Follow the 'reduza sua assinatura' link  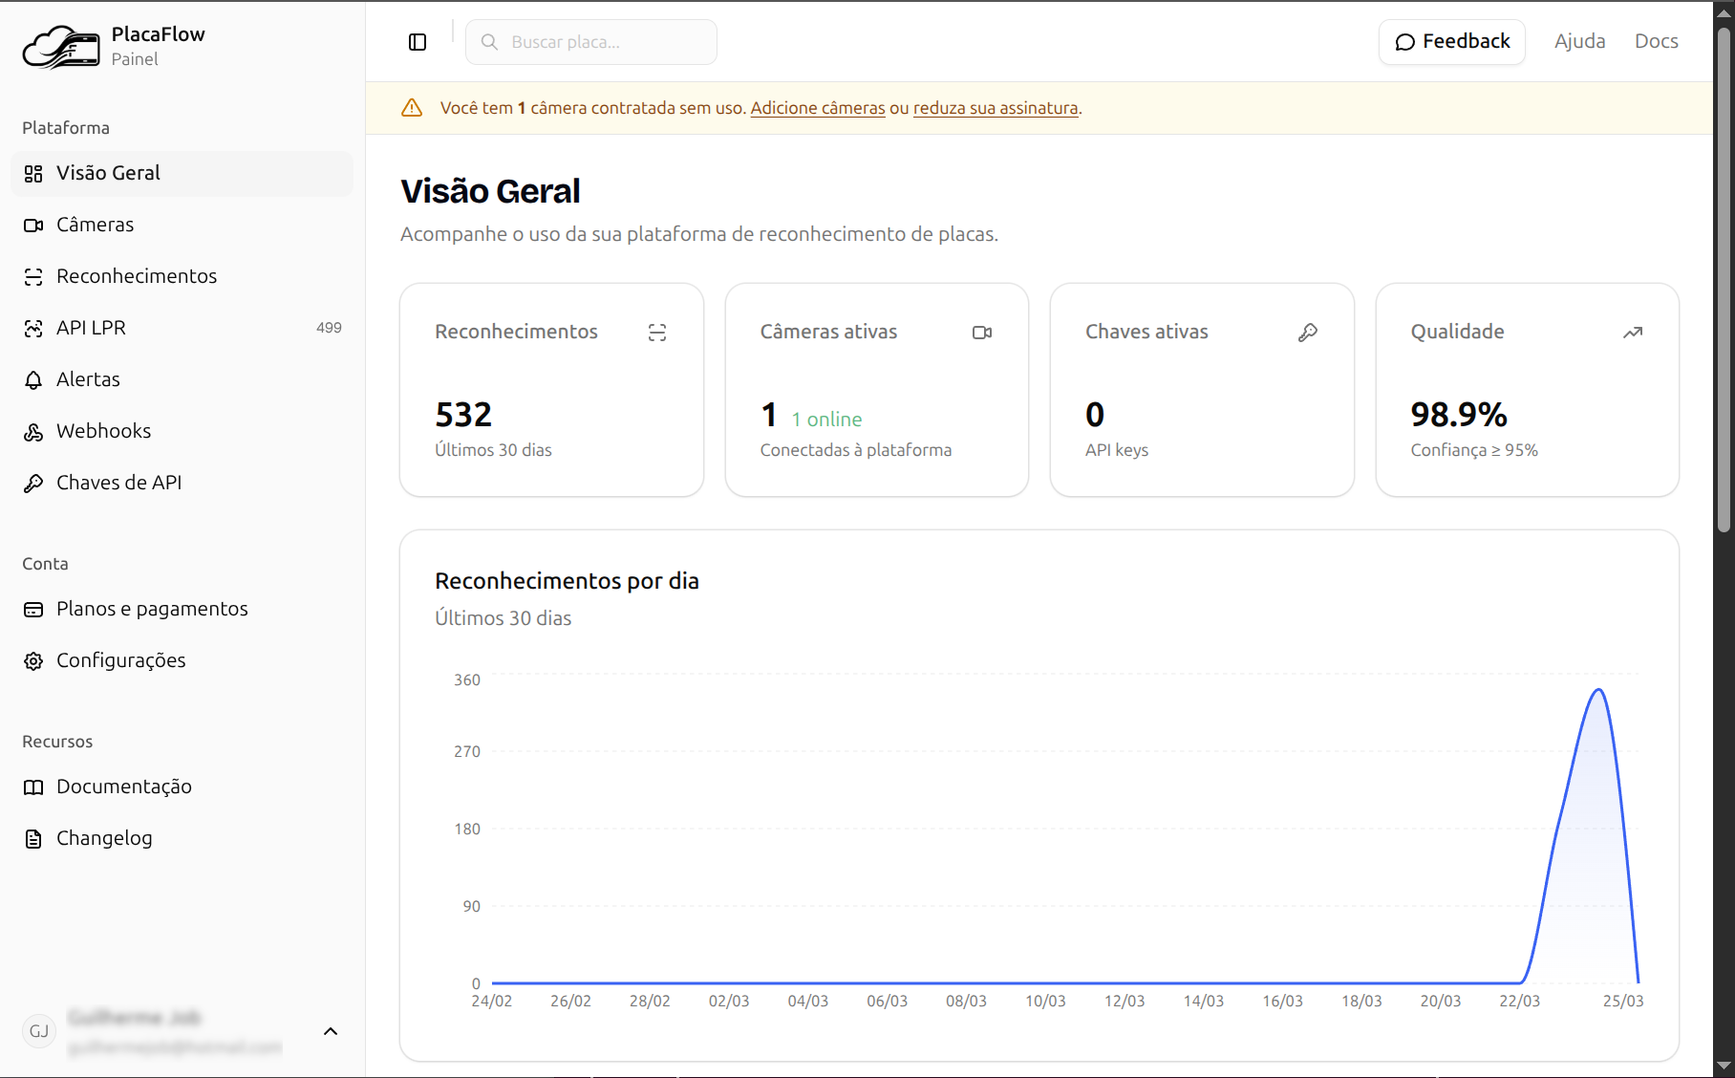click(995, 108)
